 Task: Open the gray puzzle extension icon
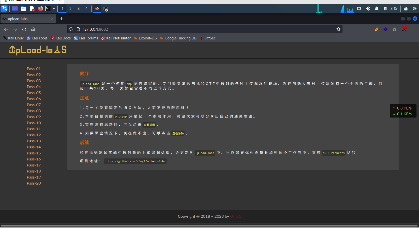coord(395,29)
